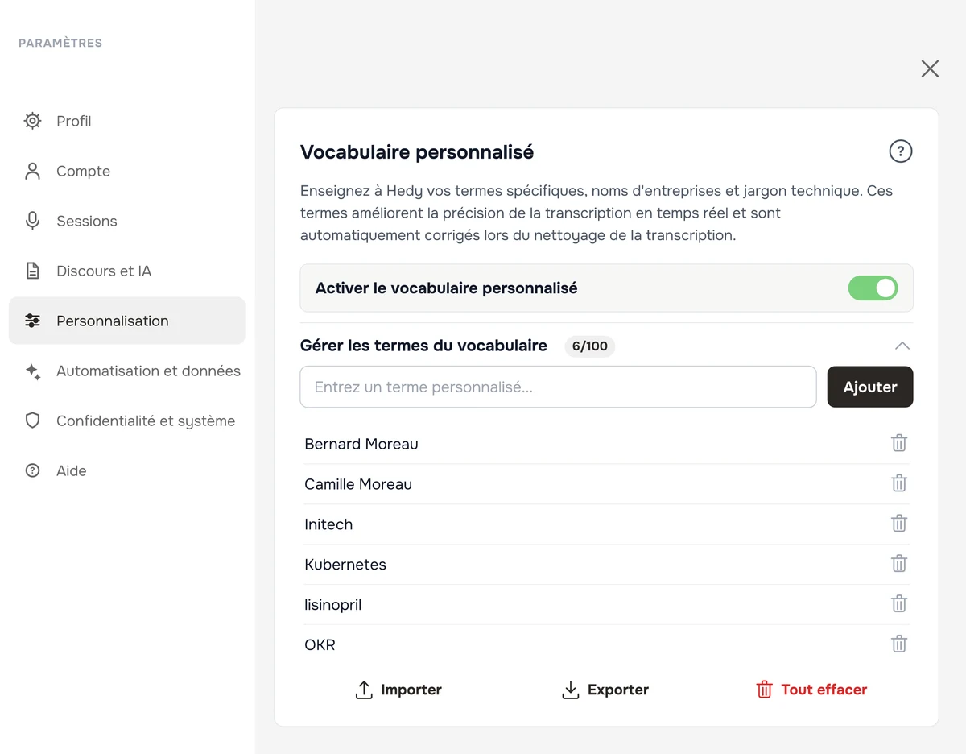The width and height of the screenshot is (966, 754).
Task: Delete the Camille Moreau term
Action: [x=899, y=483]
